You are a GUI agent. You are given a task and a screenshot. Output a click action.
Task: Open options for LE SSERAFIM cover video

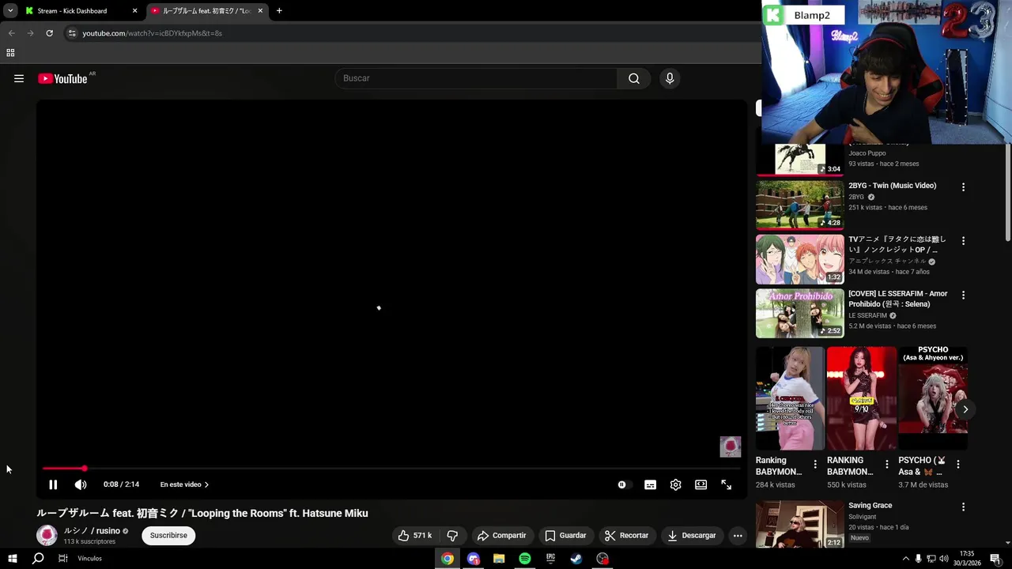click(x=963, y=295)
